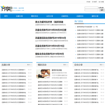Screen dimensions: 105x105
Task: Click the [迅雷激活码会员账号] sub-link
Action: coord(42,57)
